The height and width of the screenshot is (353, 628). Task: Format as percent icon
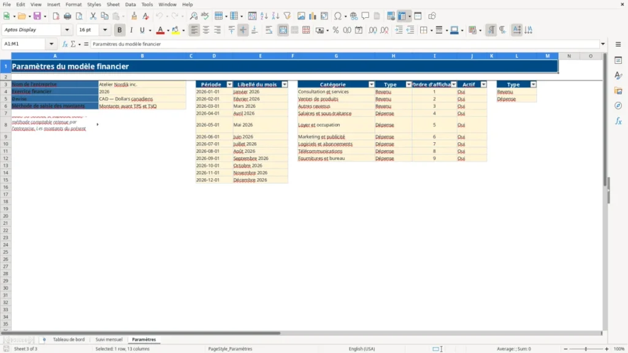click(x=335, y=30)
